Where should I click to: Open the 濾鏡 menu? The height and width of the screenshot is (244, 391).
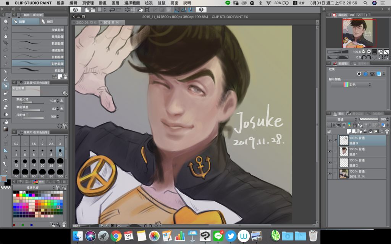(x=162, y=3)
